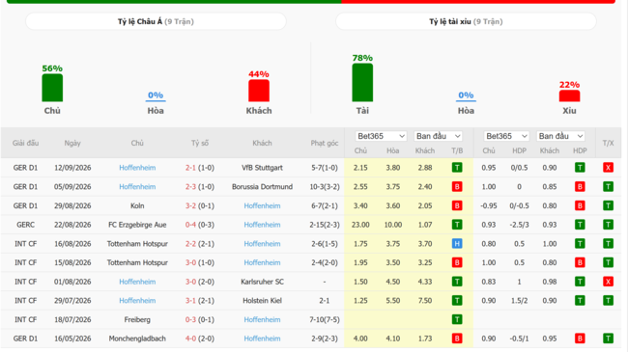The height and width of the screenshot is (352, 628).
Task: Click the red HDP B badge in Koln row
Action: pos(580,205)
